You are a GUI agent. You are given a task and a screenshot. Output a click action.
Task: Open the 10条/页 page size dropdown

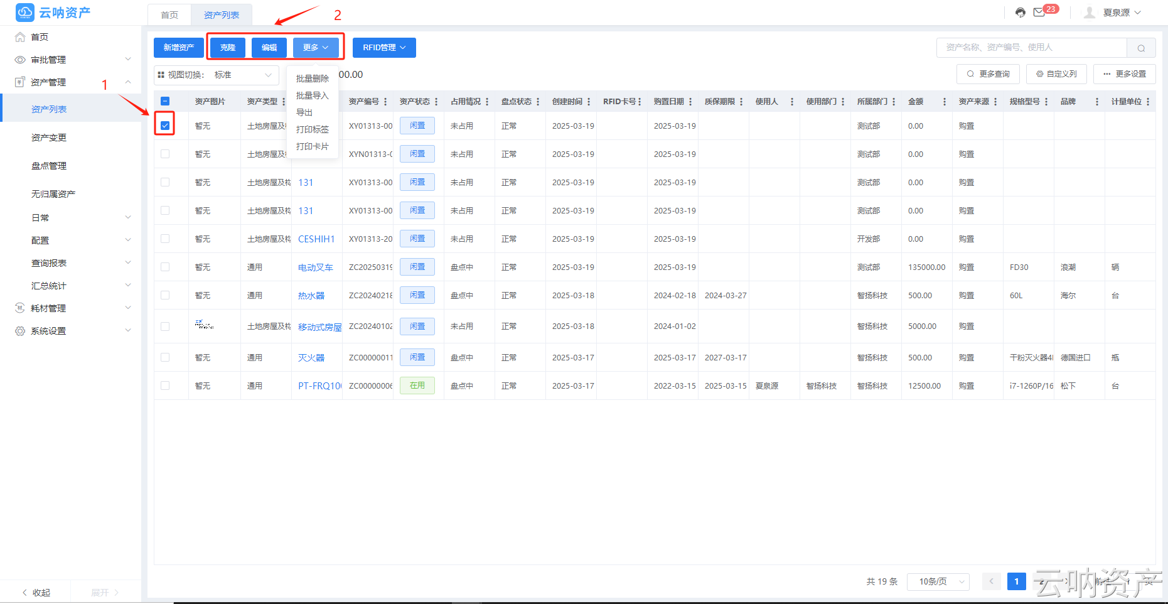click(938, 581)
